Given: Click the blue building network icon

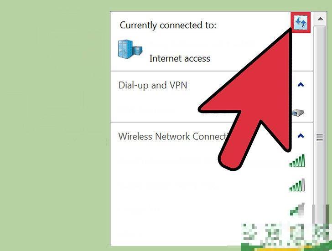Looking at the screenshot, I should pos(130,49).
